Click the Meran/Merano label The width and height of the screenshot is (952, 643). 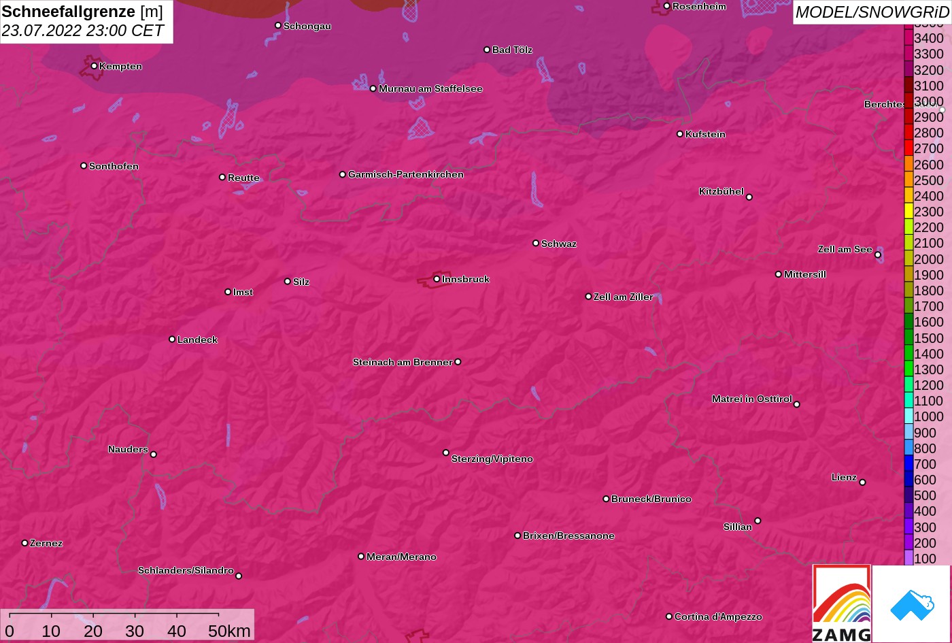401,557
